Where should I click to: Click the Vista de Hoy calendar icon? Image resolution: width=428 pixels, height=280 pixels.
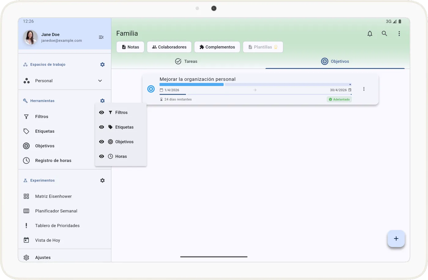click(26, 240)
